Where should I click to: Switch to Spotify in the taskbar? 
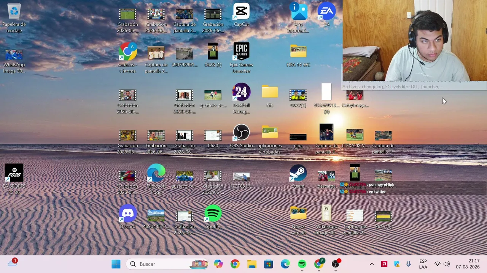[x=302, y=264]
